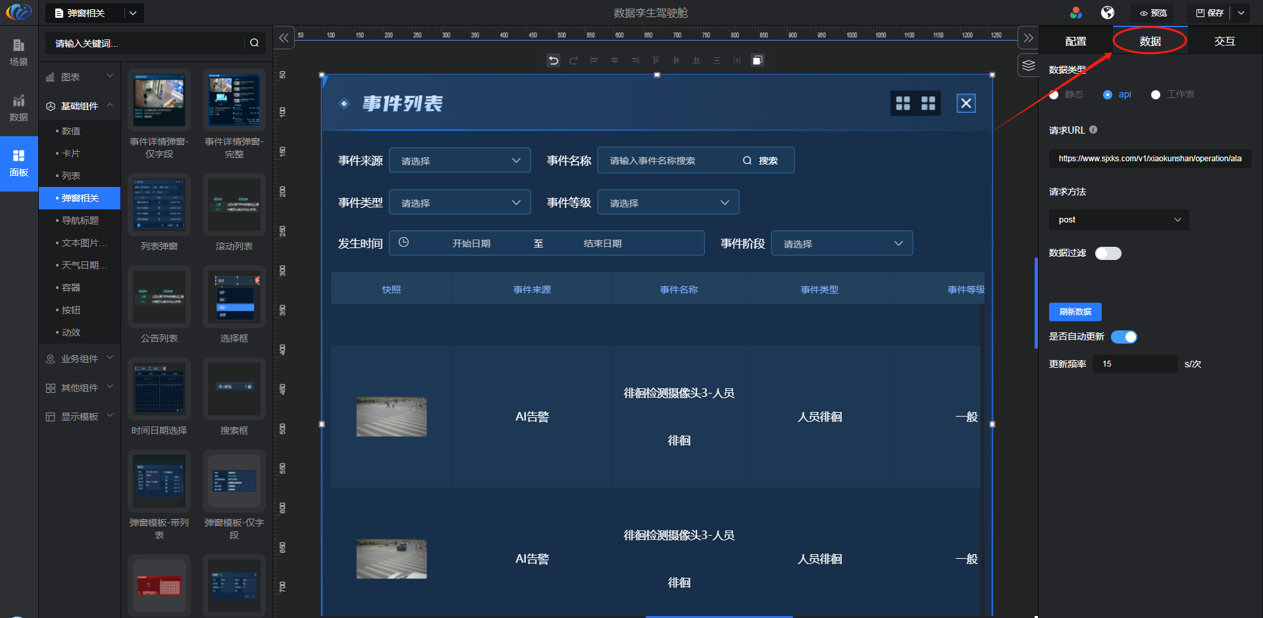Click the align left icon in toolbar
The image size is (1263, 618).
click(594, 61)
